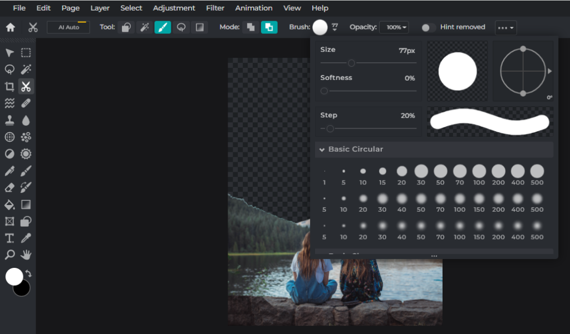Open the Animation menu
The image size is (570, 334).
(x=253, y=8)
